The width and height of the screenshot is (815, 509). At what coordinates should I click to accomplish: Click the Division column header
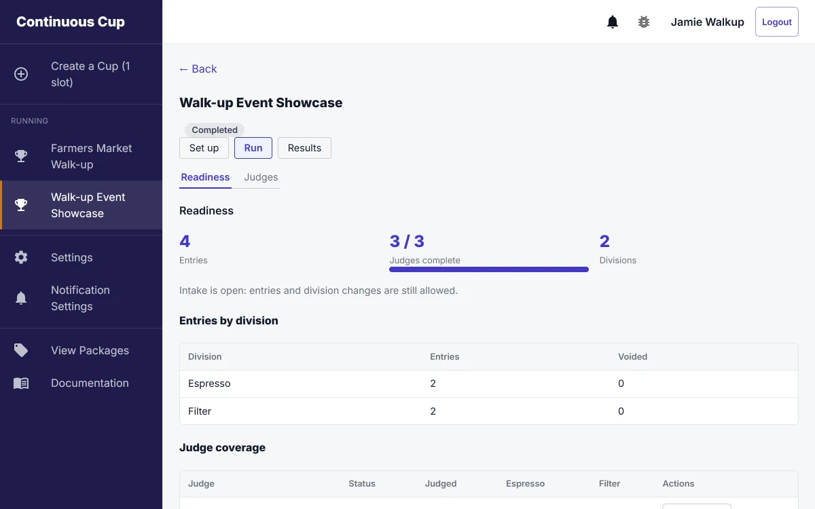(x=205, y=356)
